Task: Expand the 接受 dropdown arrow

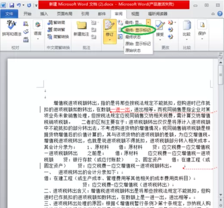Action: tap(160, 40)
